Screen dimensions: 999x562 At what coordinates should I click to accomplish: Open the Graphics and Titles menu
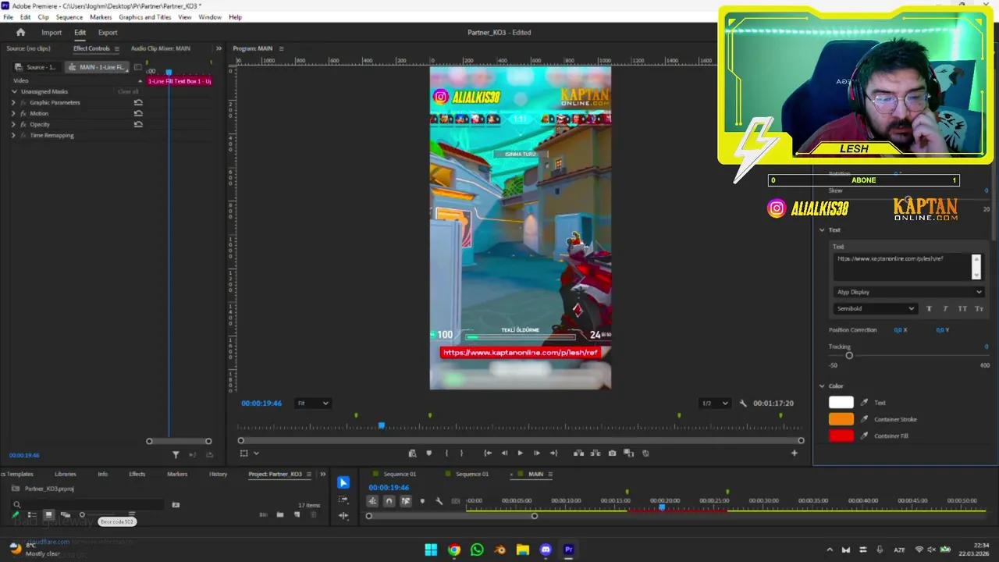tap(145, 17)
